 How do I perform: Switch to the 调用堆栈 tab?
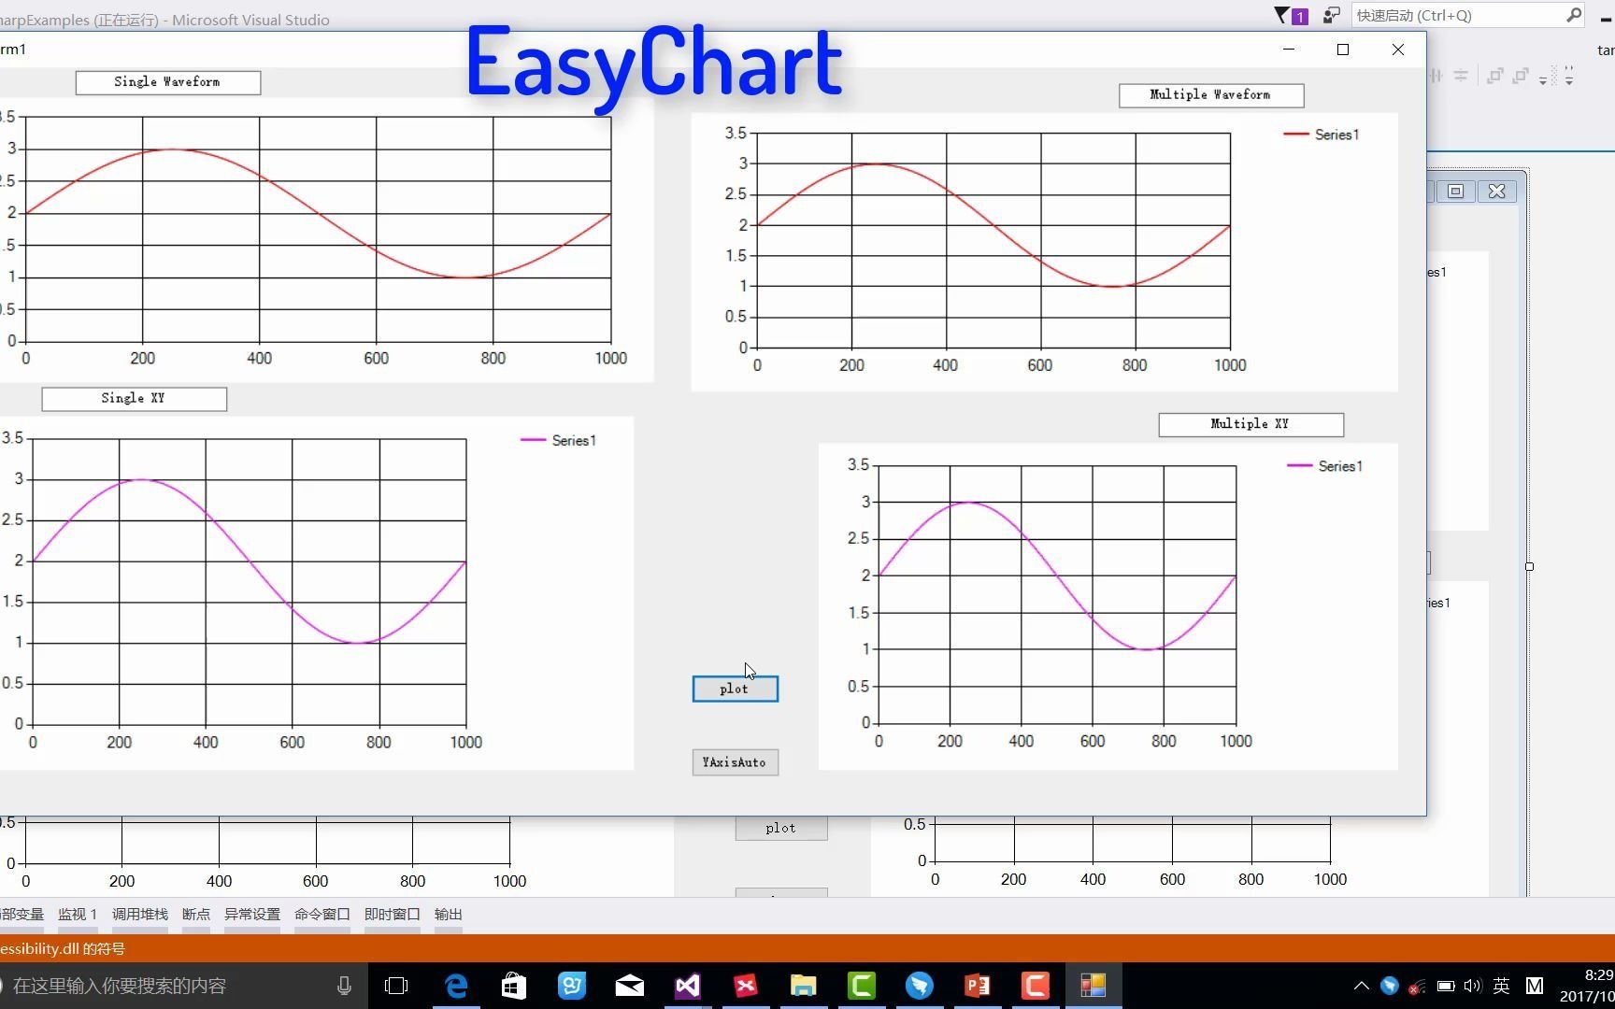tap(140, 915)
